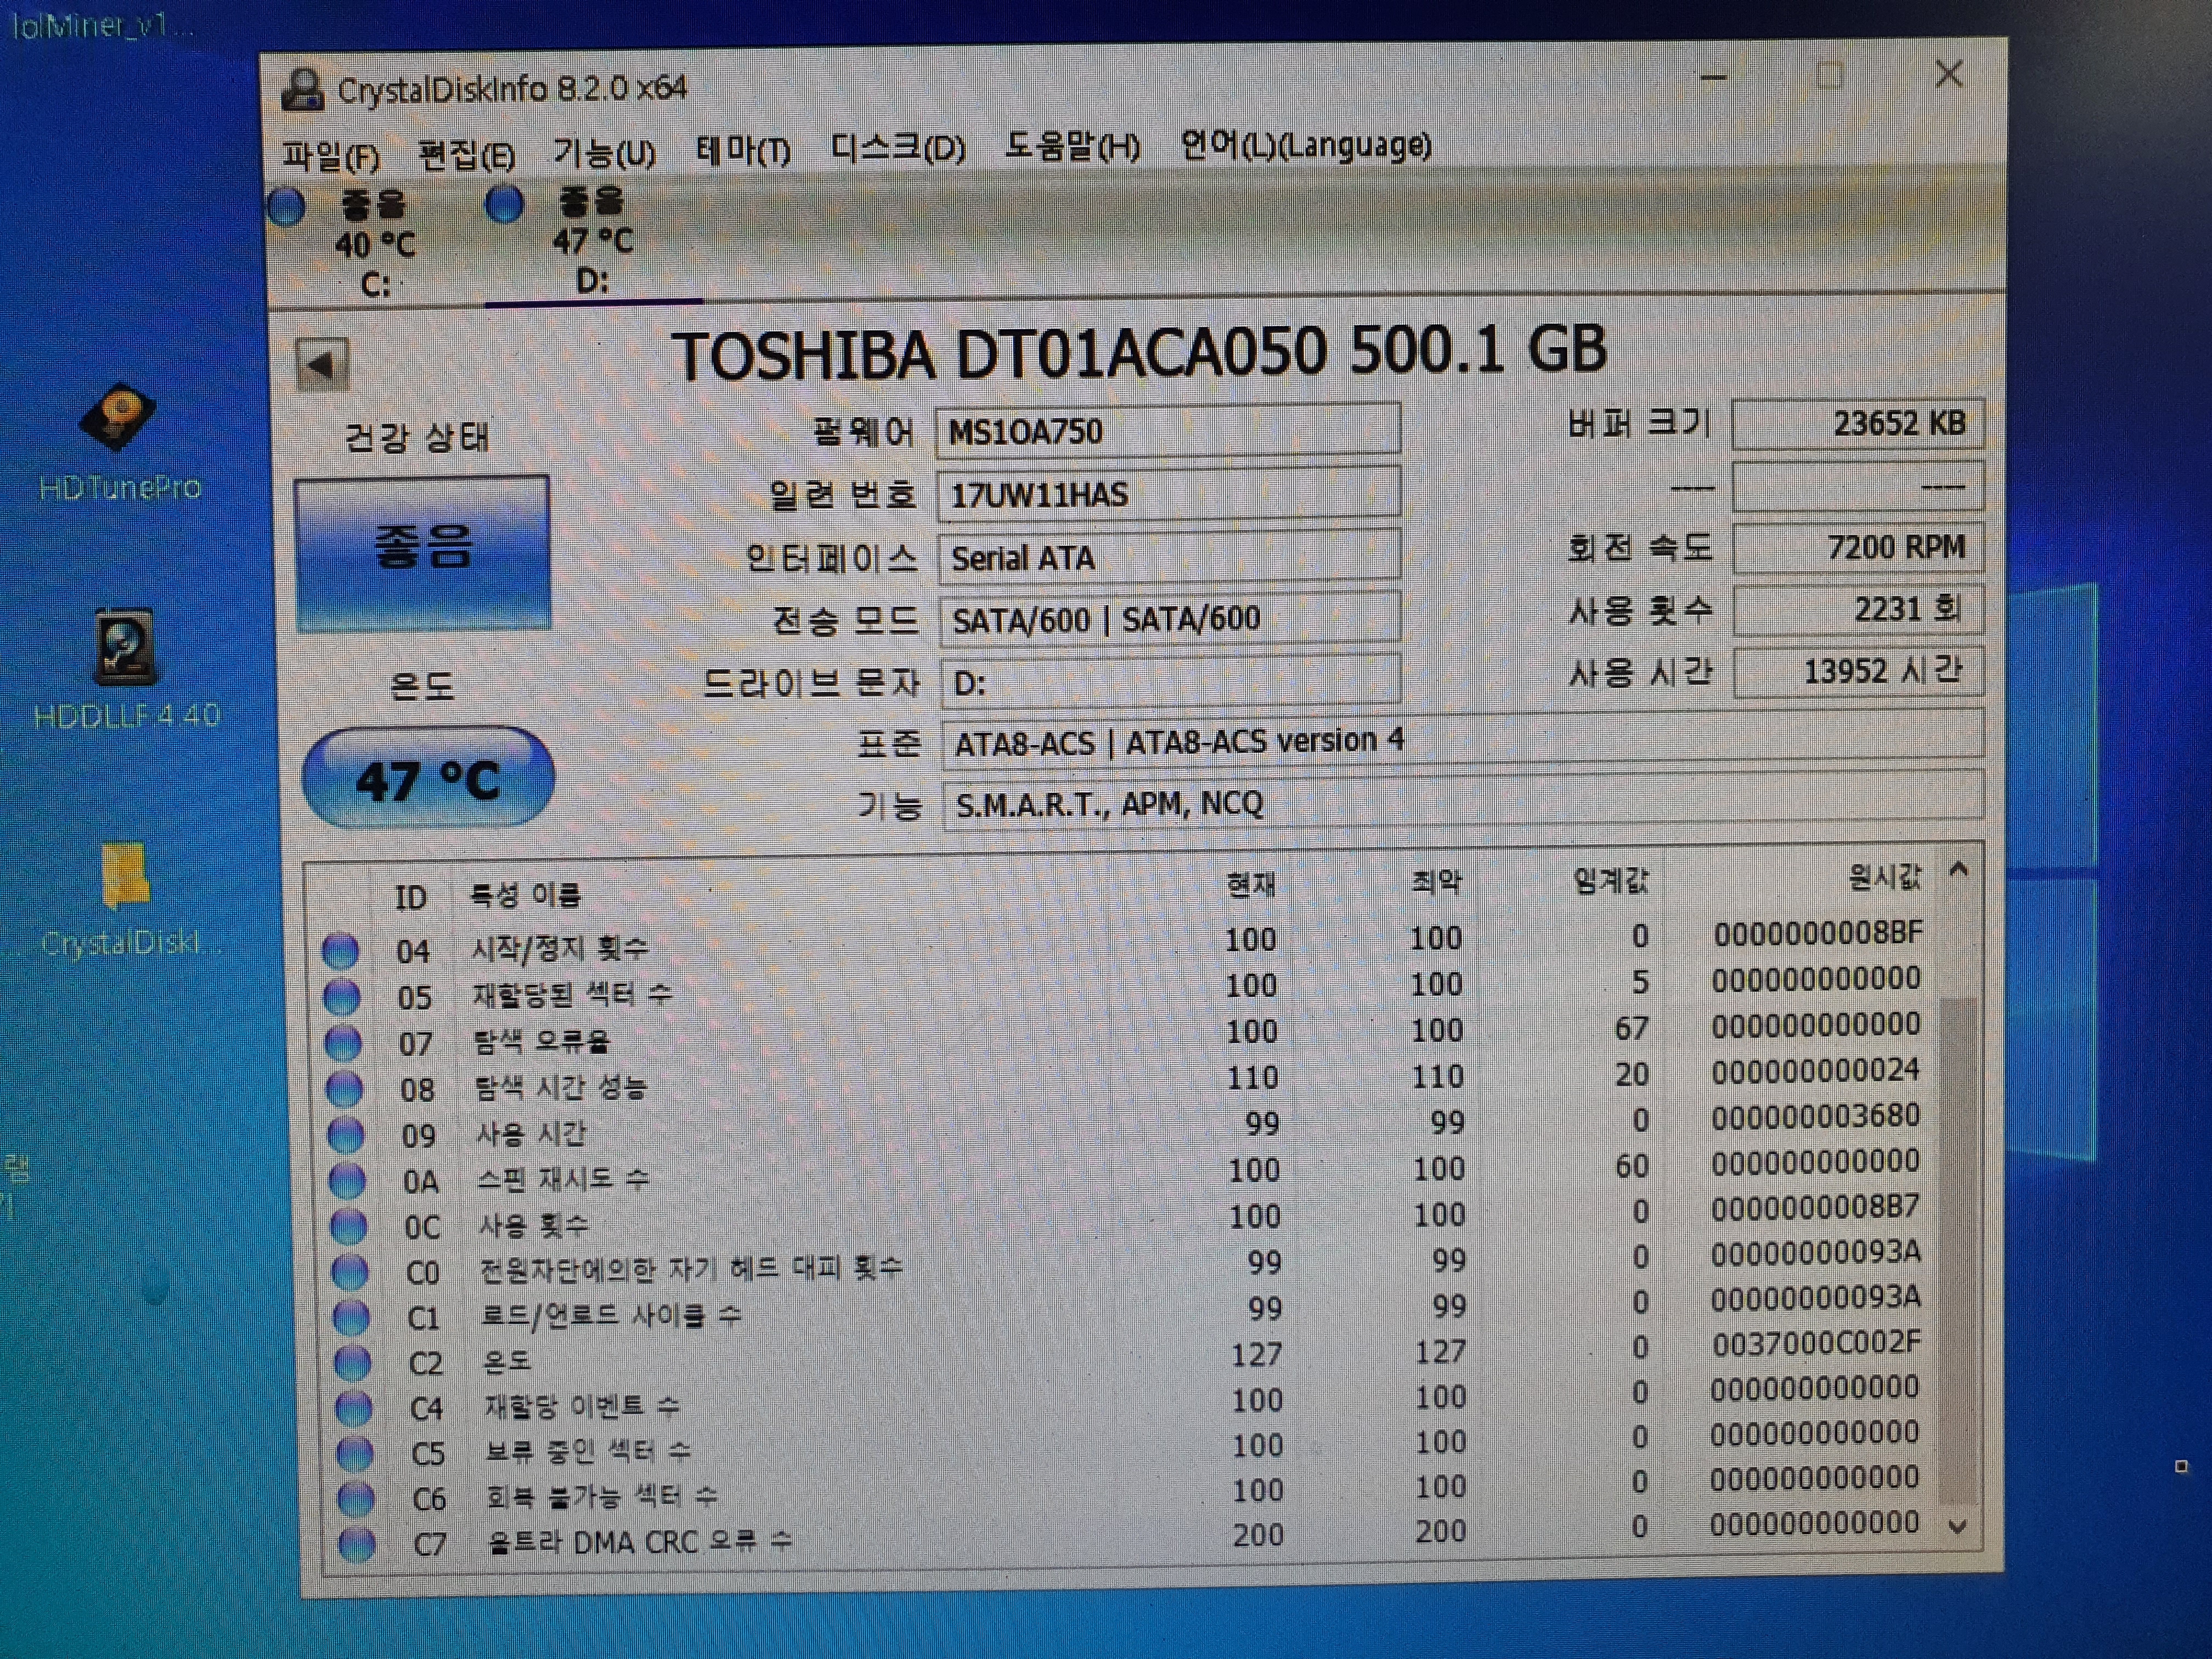Minimize the CrystalDiskInfo window
Screen dimensions: 2212x1659
[x=1714, y=77]
